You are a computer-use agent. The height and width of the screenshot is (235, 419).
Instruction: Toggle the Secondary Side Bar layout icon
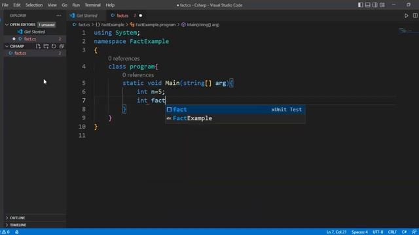click(375, 5)
